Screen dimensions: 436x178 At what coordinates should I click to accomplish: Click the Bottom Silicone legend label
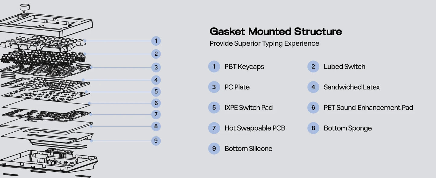point(248,149)
